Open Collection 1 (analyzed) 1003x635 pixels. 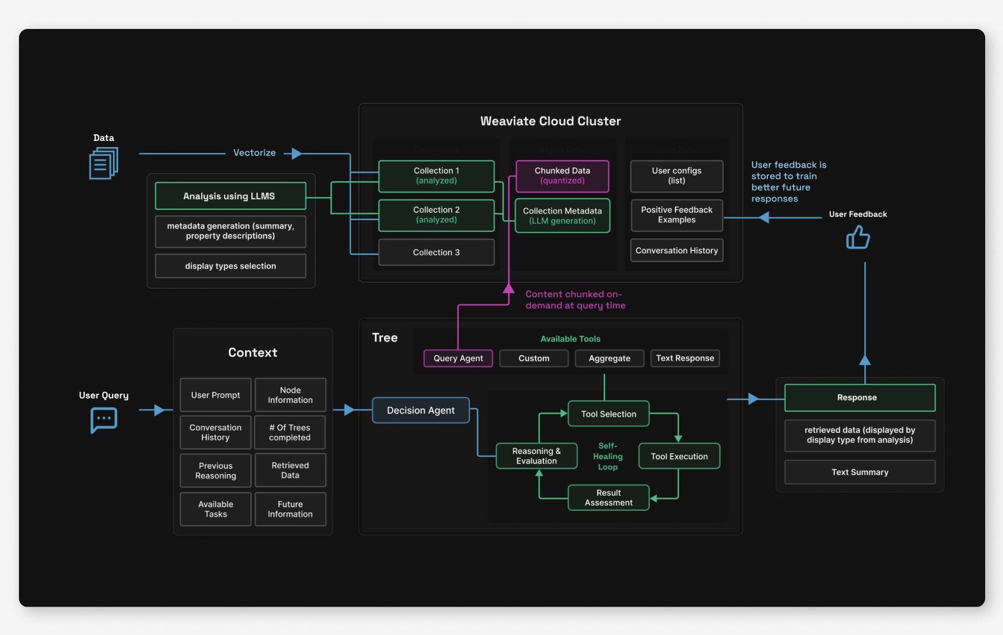pyautogui.click(x=436, y=176)
